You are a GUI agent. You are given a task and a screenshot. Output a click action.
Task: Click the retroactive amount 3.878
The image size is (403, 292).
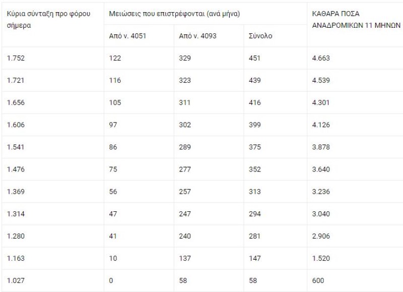click(321, 147)
